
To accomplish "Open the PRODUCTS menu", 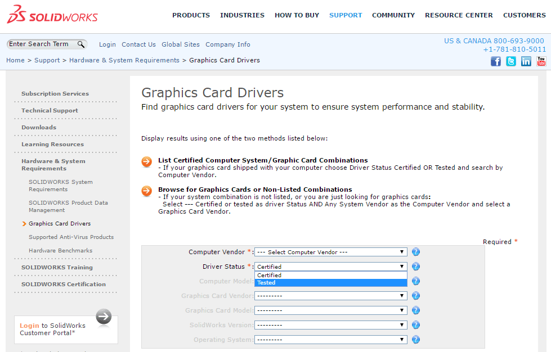I will point(191,15).
